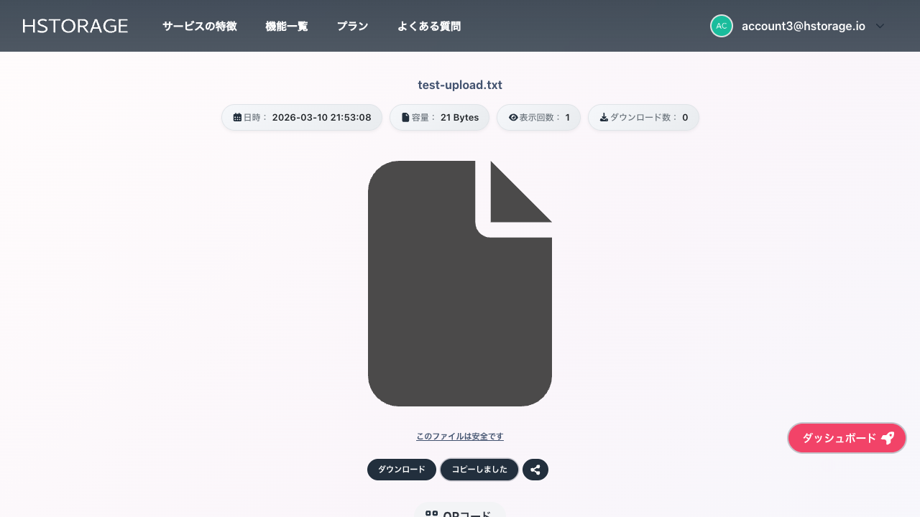The height and width of the screenshot is (517, 920).
Task: Expand the account dropdown chevron
Action: coord(880,26)
